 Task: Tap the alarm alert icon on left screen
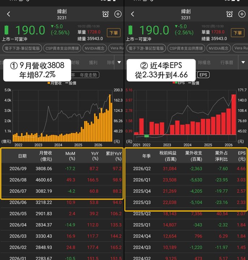(106, 14)
